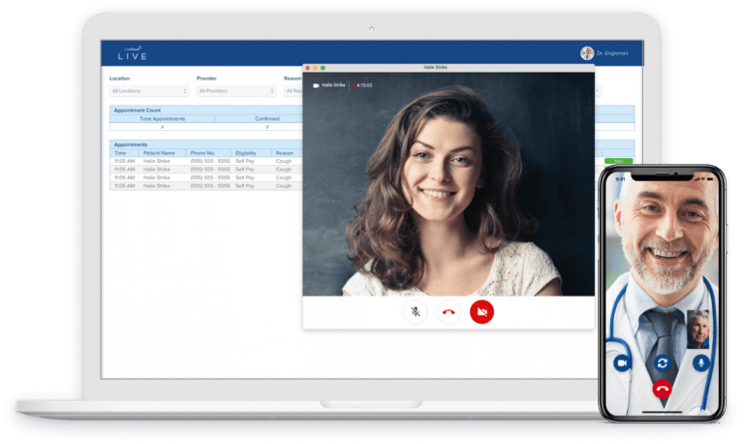Tap the camera button on the phone
The image size is (744, 444).
coord(622,362)
